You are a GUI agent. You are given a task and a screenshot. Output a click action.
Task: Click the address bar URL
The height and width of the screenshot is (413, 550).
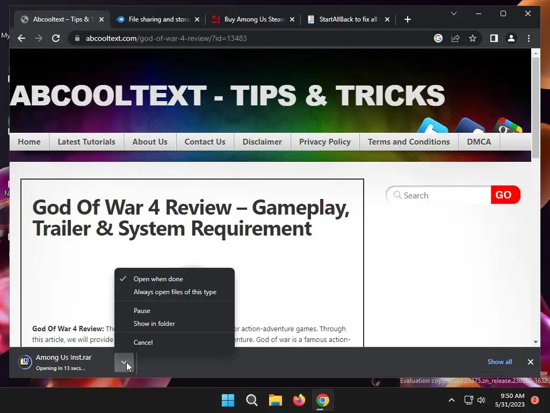(x=167, y=38)
